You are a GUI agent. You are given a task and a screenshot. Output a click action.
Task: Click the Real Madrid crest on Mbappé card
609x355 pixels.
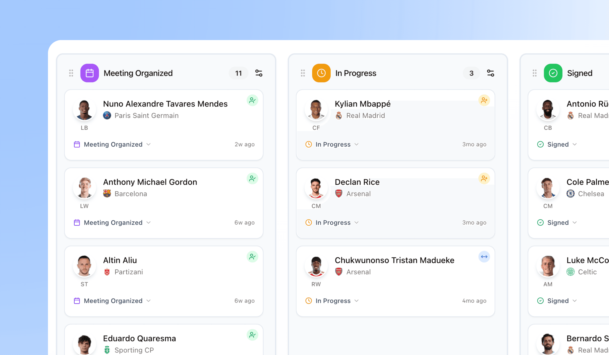[339, 115]
